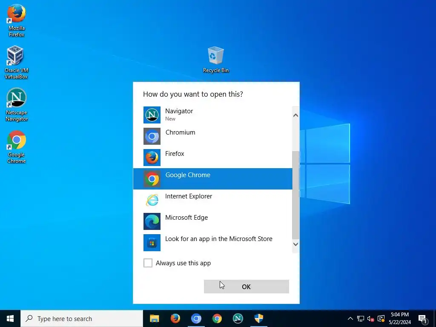The width and height of the screenshot is (436, 327).
Task: Select the Microsoft Edge text label
Action: (x=186, y=218)
